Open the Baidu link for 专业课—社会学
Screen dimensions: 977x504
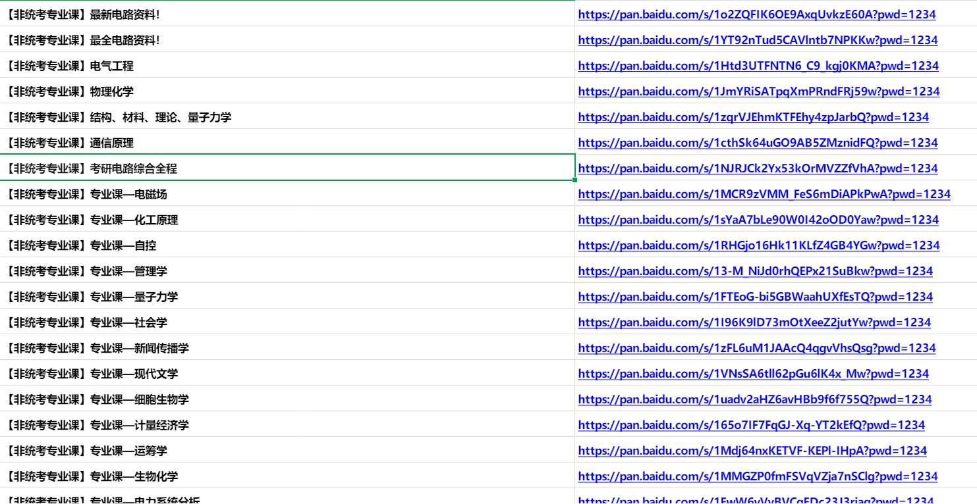pos(754,322)
